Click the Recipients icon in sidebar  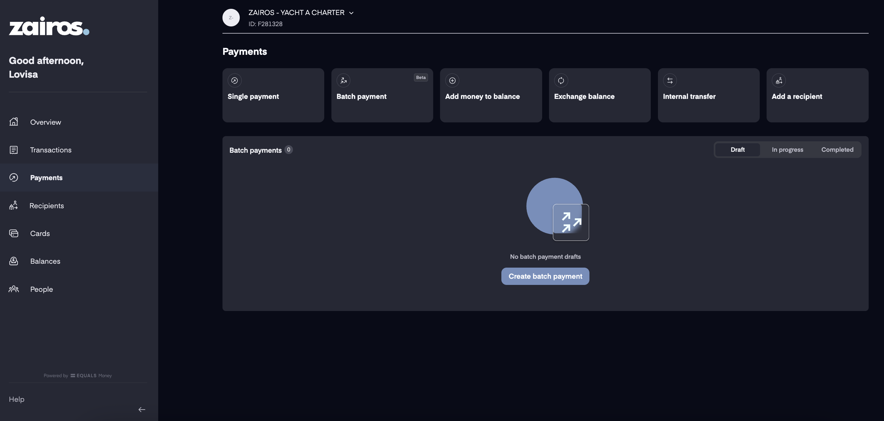[13, 205]
